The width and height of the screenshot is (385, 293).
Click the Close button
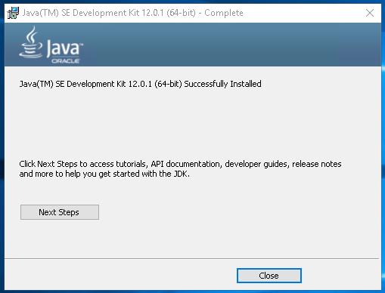[269, 276]
